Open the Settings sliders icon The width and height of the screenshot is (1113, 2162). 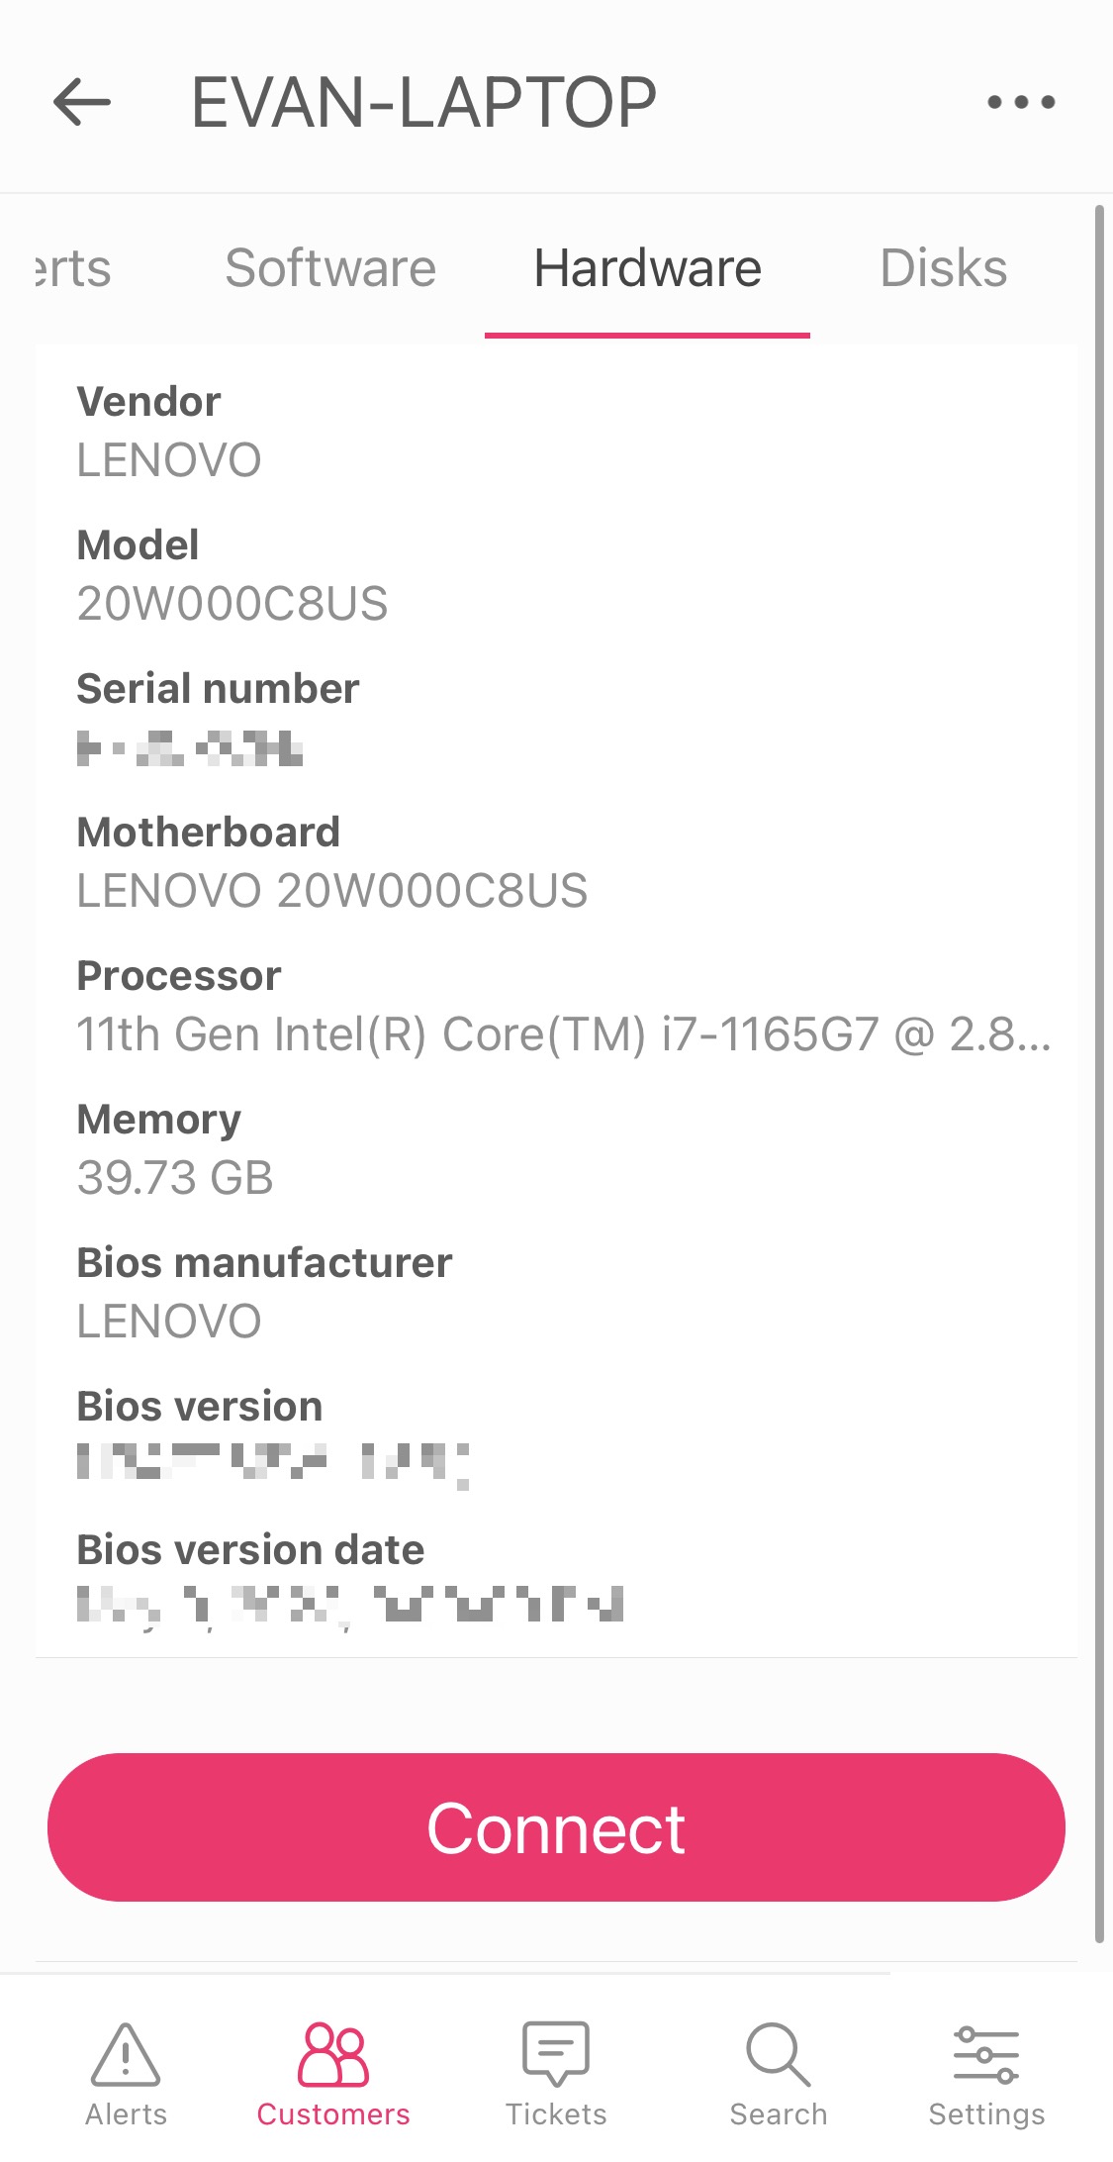[x=986, y=2054]
